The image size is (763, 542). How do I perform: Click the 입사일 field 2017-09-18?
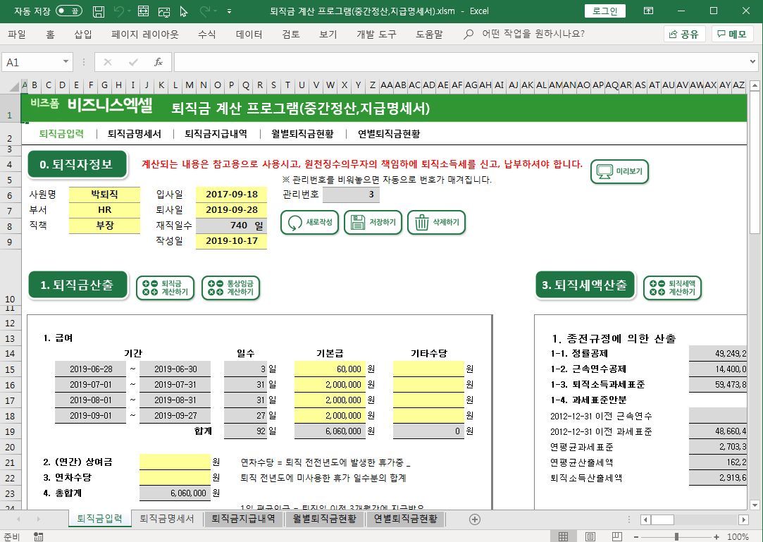pos(232,194)
